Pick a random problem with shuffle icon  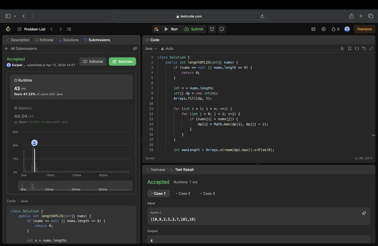pos(69,29)
